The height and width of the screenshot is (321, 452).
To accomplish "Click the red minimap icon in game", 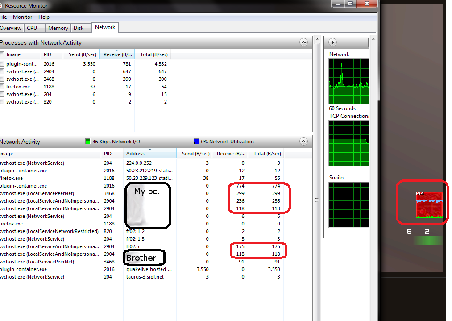I will 429,205.
